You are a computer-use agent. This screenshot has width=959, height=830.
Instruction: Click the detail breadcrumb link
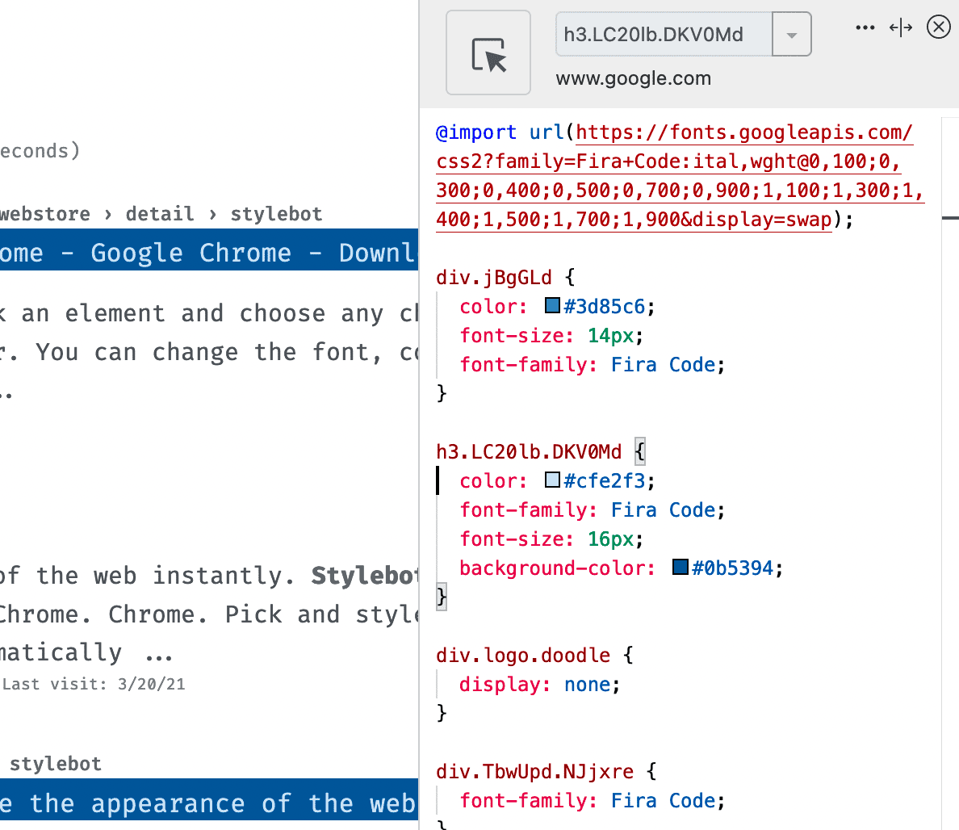click(x=160, y=213)
